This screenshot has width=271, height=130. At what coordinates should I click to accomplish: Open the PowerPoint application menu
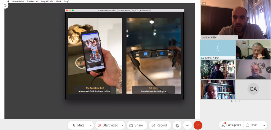(18, 1)
